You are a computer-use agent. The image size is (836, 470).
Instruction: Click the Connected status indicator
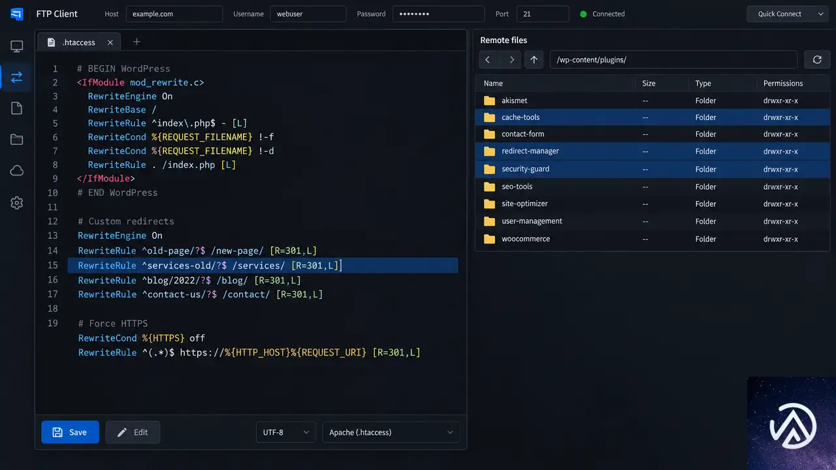pyautogui.click(x=602, y=14)
